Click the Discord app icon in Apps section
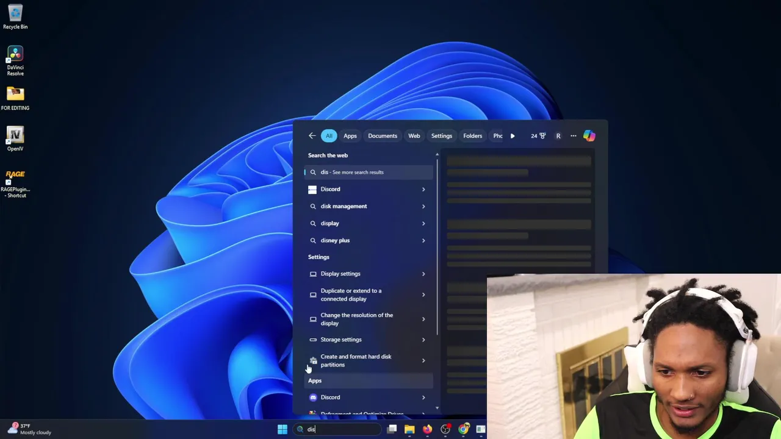The height and width of the screenshot is (439, 781). click(313, 397)
